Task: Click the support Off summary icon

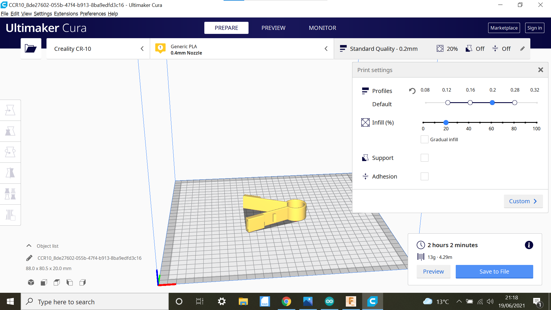Action: [x=469, y=49]
